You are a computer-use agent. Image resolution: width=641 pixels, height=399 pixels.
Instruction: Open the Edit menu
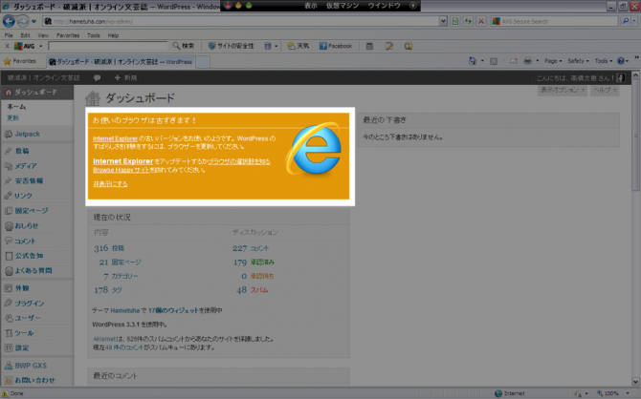pos(25,35)
